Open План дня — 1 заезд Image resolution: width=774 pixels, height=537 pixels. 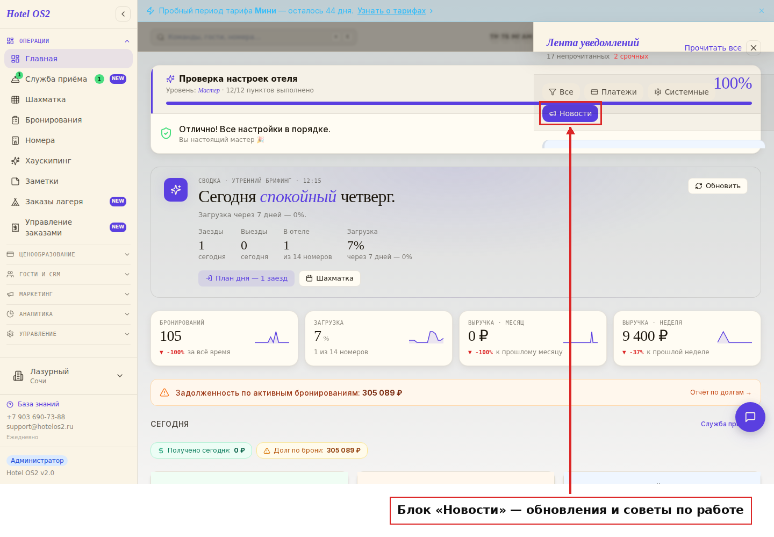(246, 278)
